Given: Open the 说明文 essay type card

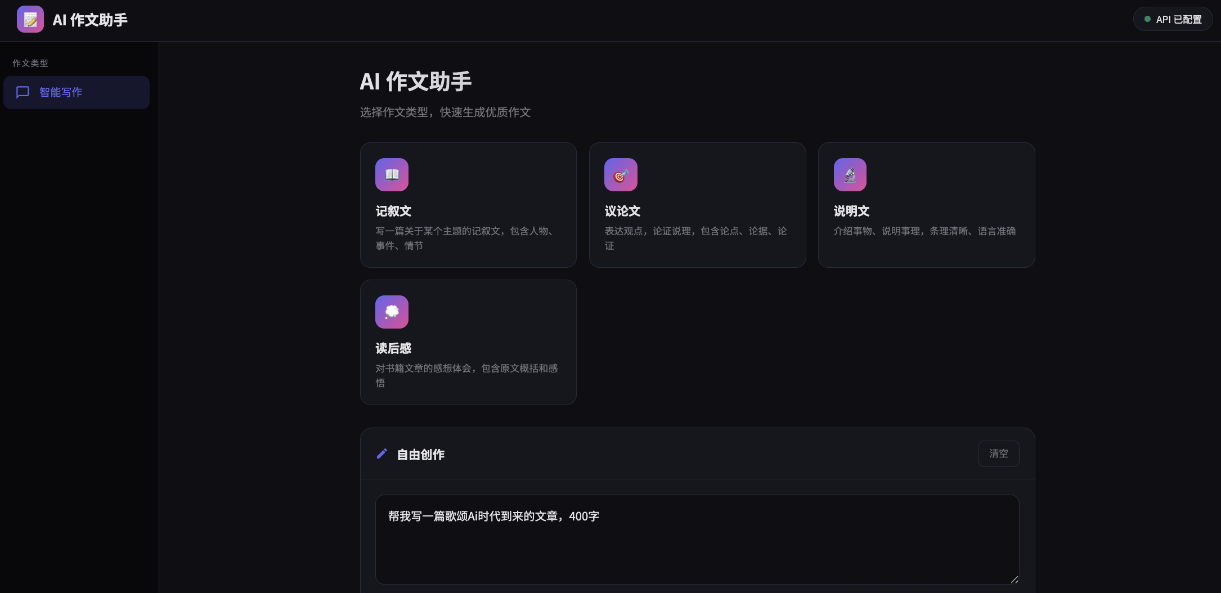Looking at the screenshot, I should [926, 205].
